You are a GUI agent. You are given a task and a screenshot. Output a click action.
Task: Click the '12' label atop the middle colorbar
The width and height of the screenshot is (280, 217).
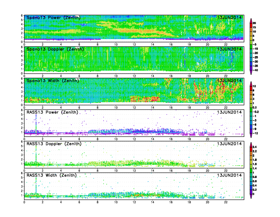pos(254,86)
